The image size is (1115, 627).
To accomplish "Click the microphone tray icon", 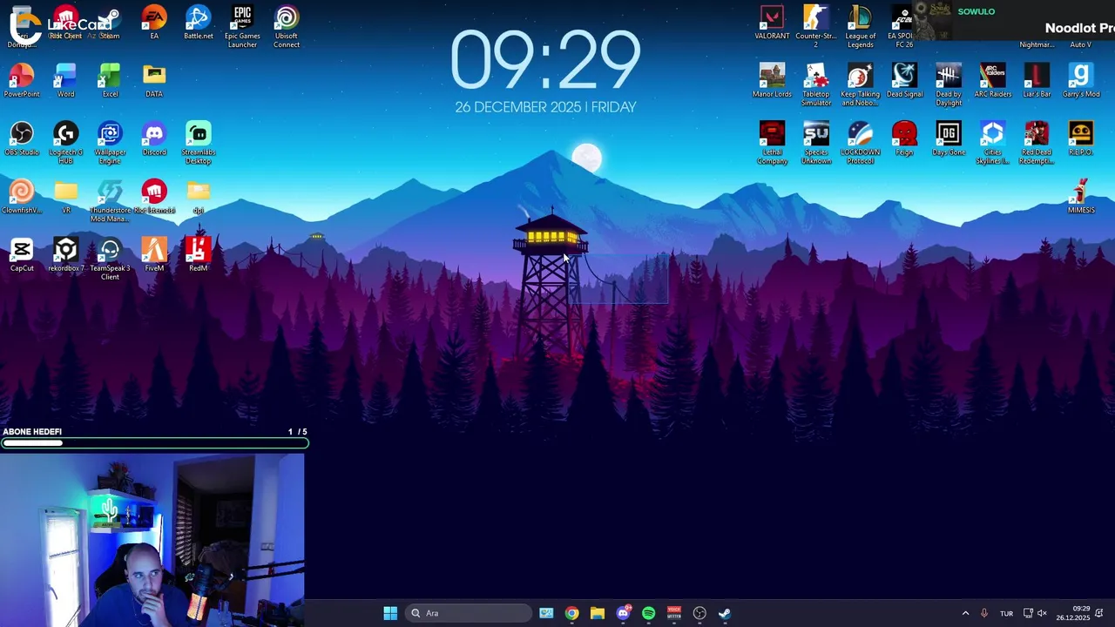I will [984, 613].
